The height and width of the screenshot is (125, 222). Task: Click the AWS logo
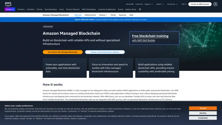pos(8,4)
